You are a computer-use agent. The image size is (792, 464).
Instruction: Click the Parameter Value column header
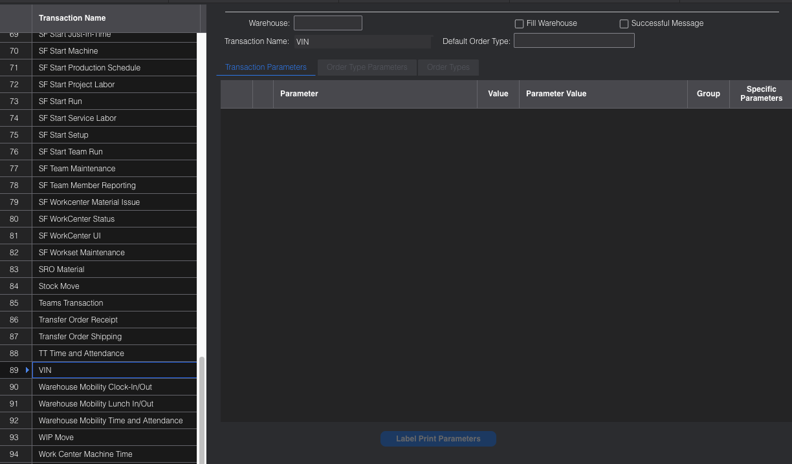point(603,94)
